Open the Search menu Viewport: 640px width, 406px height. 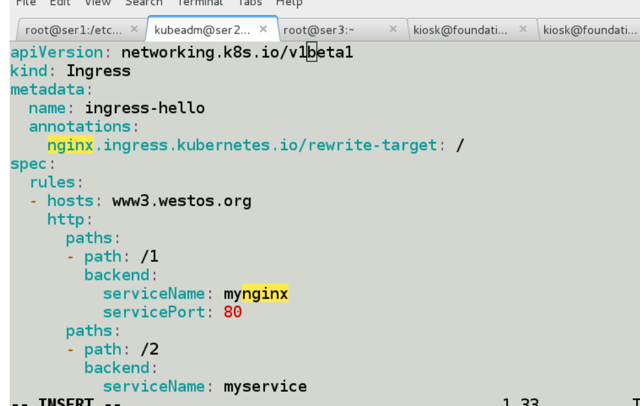click(x=144, y=3)
